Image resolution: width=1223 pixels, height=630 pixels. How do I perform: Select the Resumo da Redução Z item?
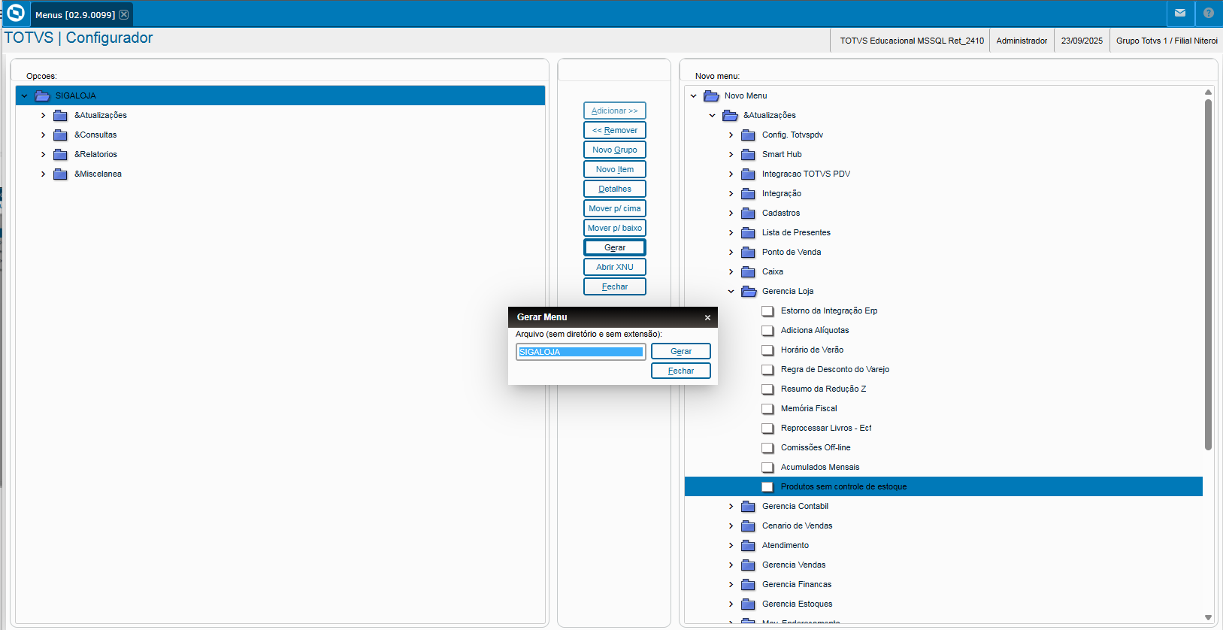(823, 389)
